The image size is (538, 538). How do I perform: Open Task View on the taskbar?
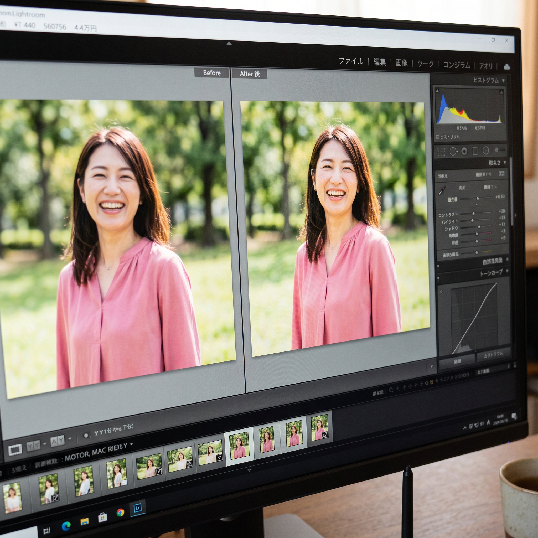47,531
